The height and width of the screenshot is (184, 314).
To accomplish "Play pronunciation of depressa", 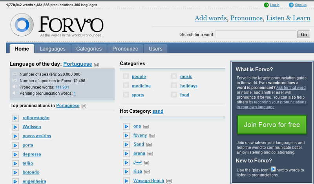I will coord(15,154).
